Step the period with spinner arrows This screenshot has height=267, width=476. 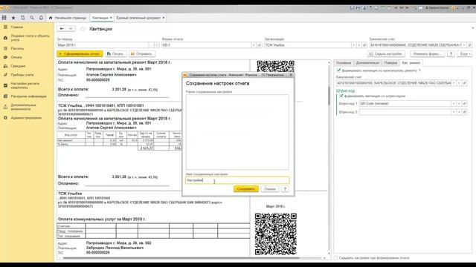click(157, 45)
